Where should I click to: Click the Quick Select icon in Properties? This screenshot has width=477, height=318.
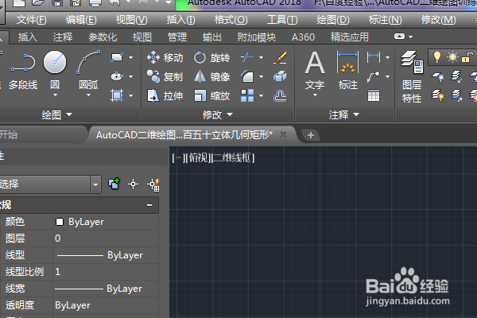click(154, 184)
